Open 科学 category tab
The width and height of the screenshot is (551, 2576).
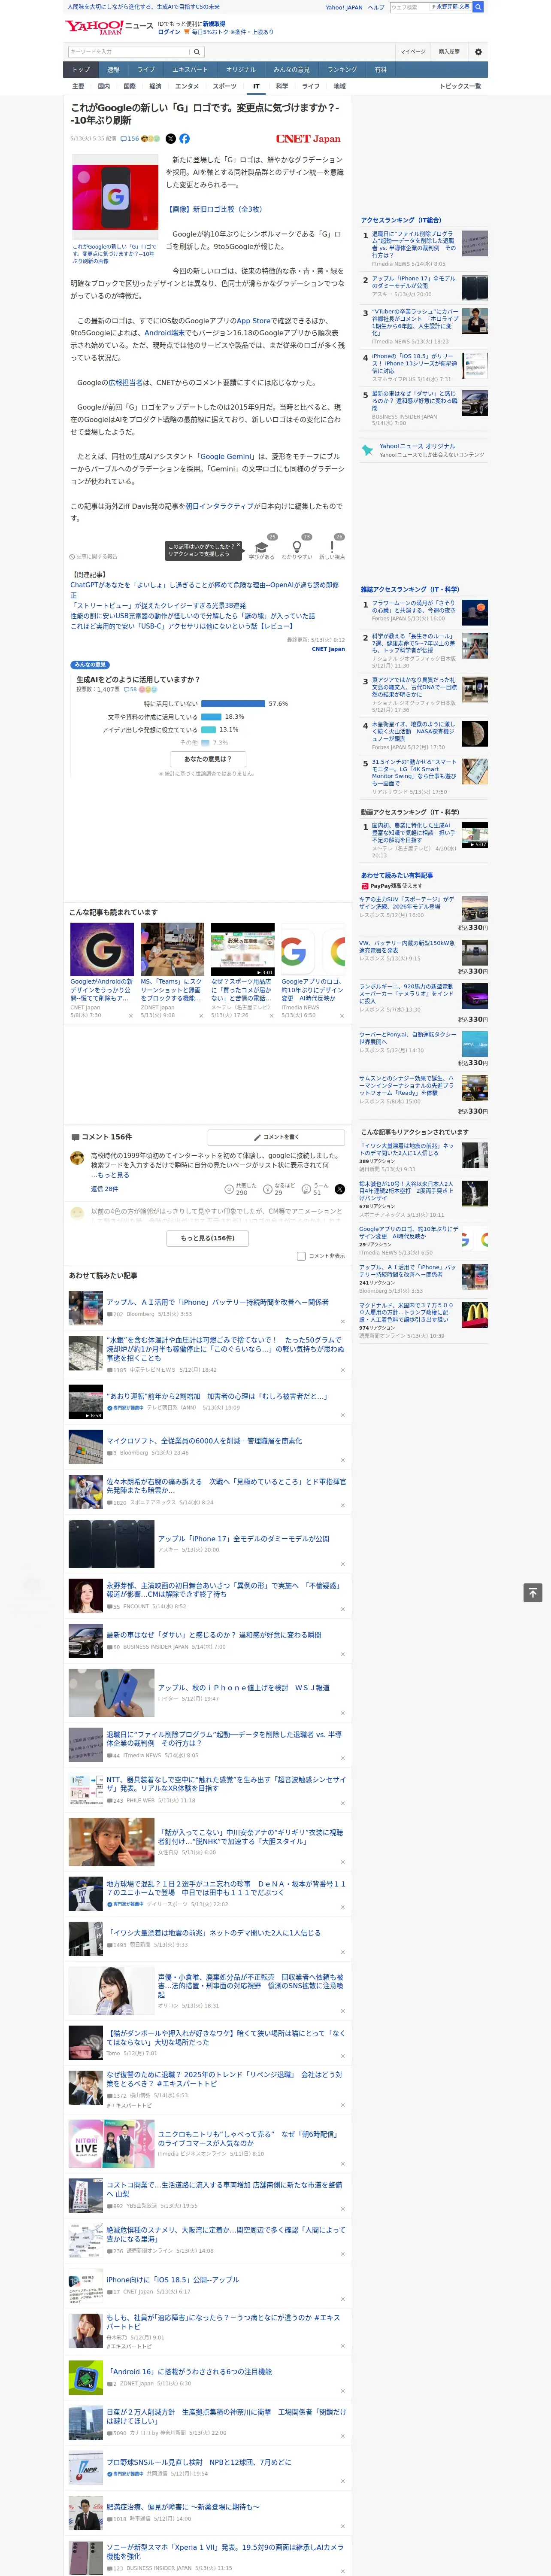(x=282, y=86)
